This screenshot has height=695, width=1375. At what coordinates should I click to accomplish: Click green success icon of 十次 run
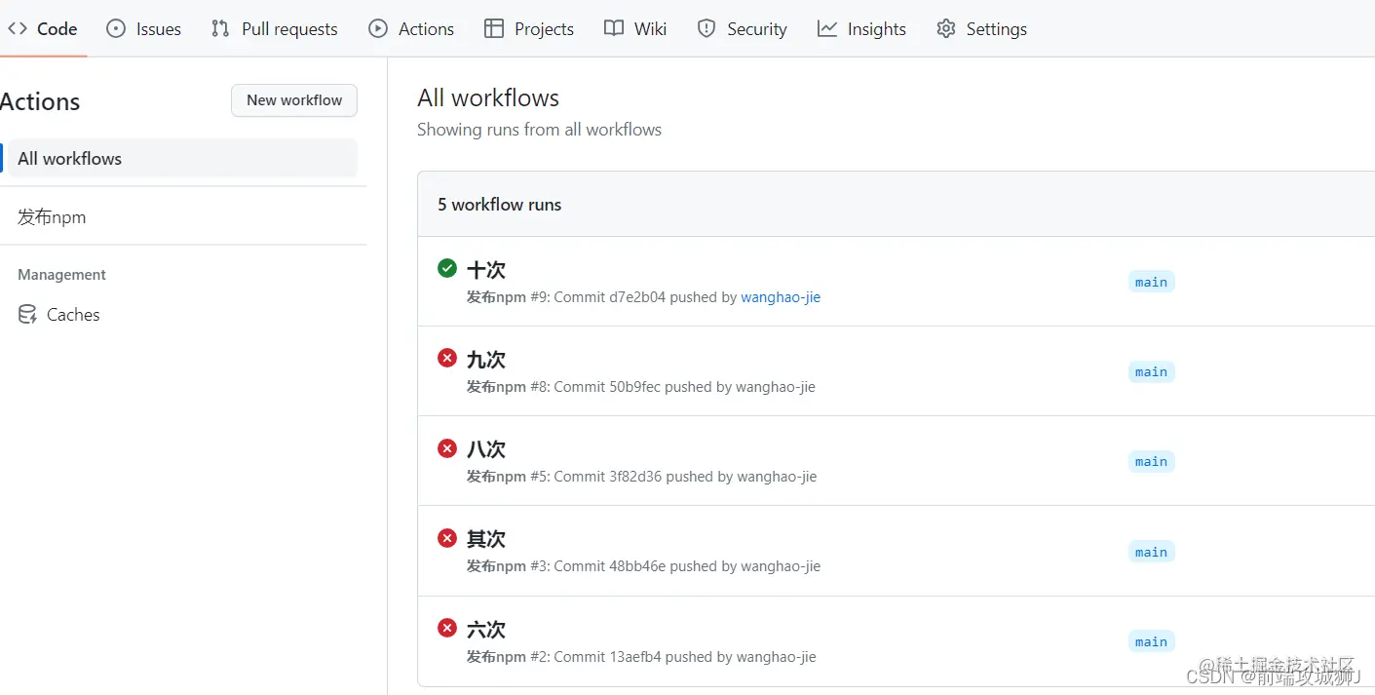[447, 268]
